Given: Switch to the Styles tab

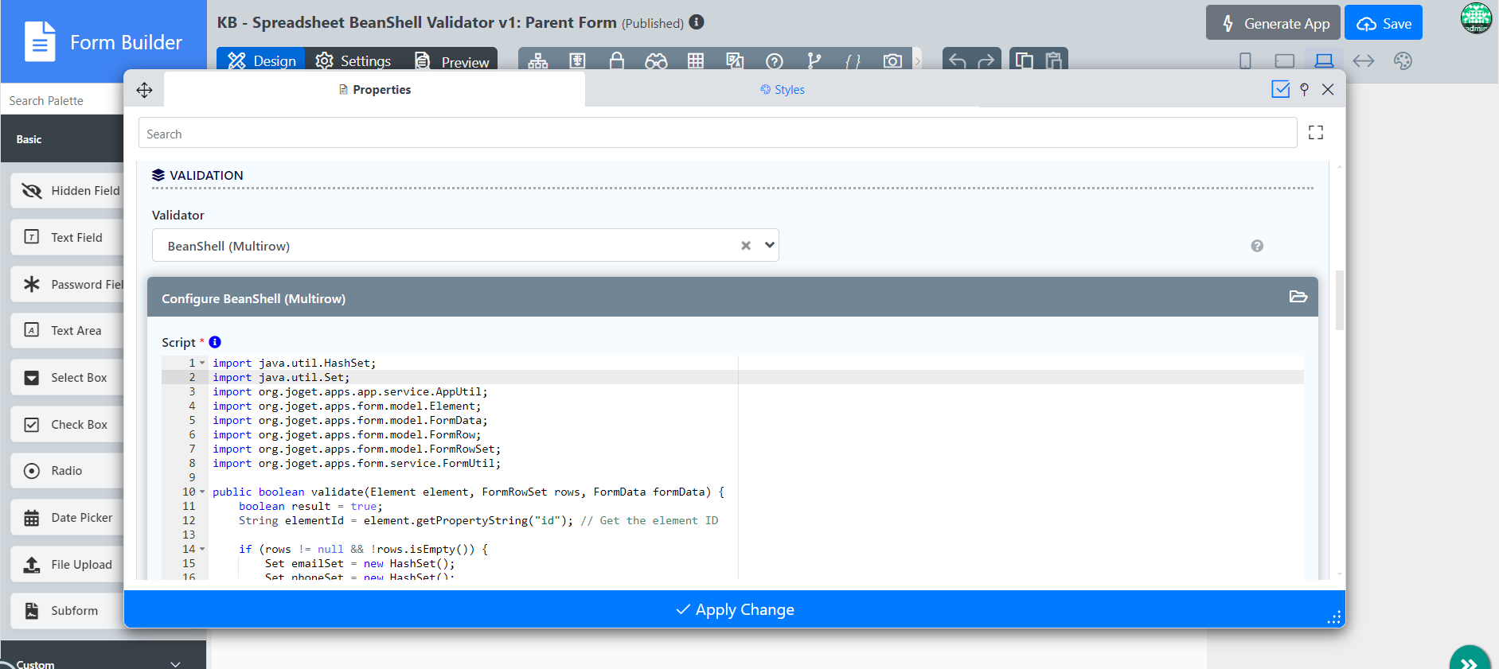Looking at the screenshot, I should pos(783,90).
